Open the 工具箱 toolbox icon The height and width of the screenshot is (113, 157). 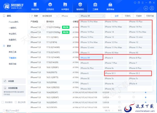pos(95,5)
